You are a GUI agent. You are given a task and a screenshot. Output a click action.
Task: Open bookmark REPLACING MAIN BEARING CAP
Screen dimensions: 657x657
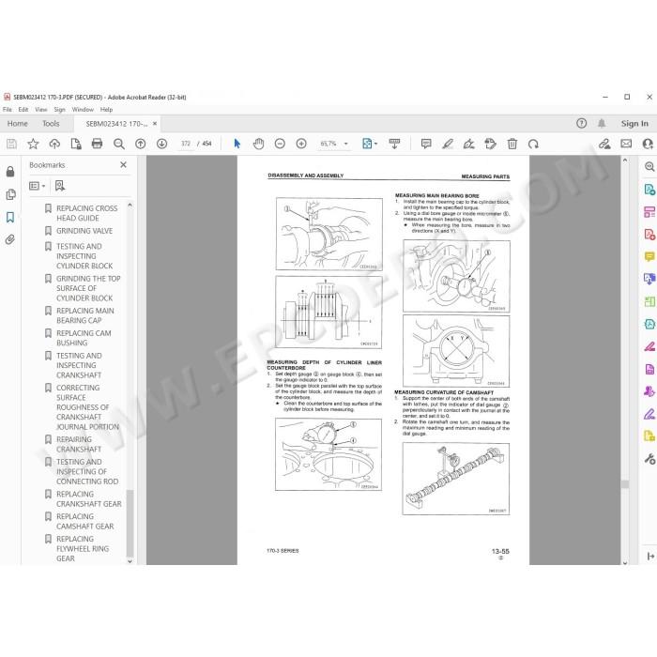coord(85,315)
